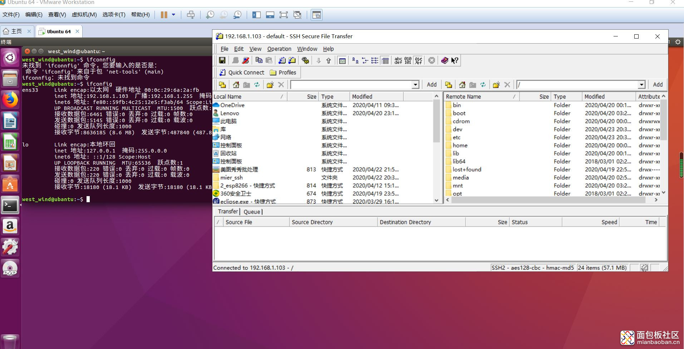Toggle the VMware library sidebar view
This screenshot has height=349, width=684.
(256, 15)
